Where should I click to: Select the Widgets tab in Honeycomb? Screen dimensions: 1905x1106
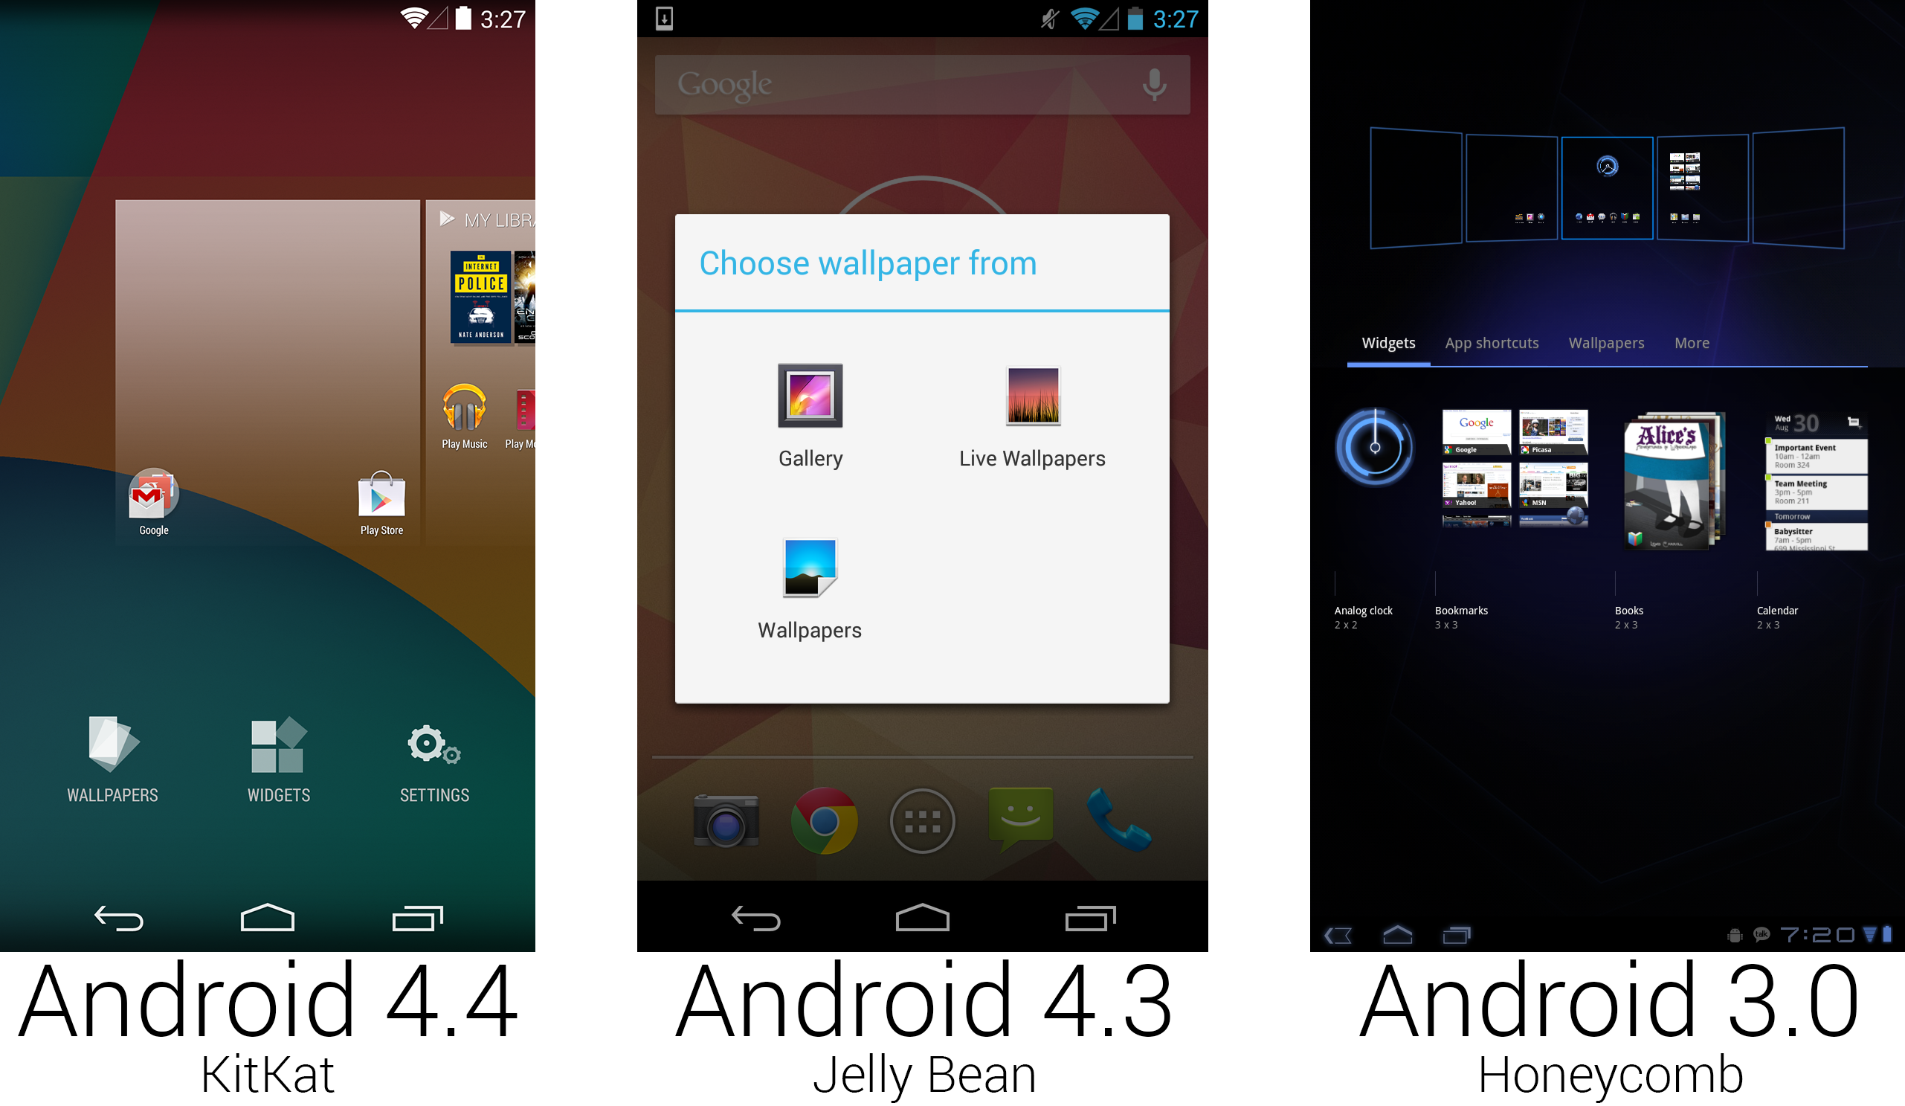(1389, 342)
